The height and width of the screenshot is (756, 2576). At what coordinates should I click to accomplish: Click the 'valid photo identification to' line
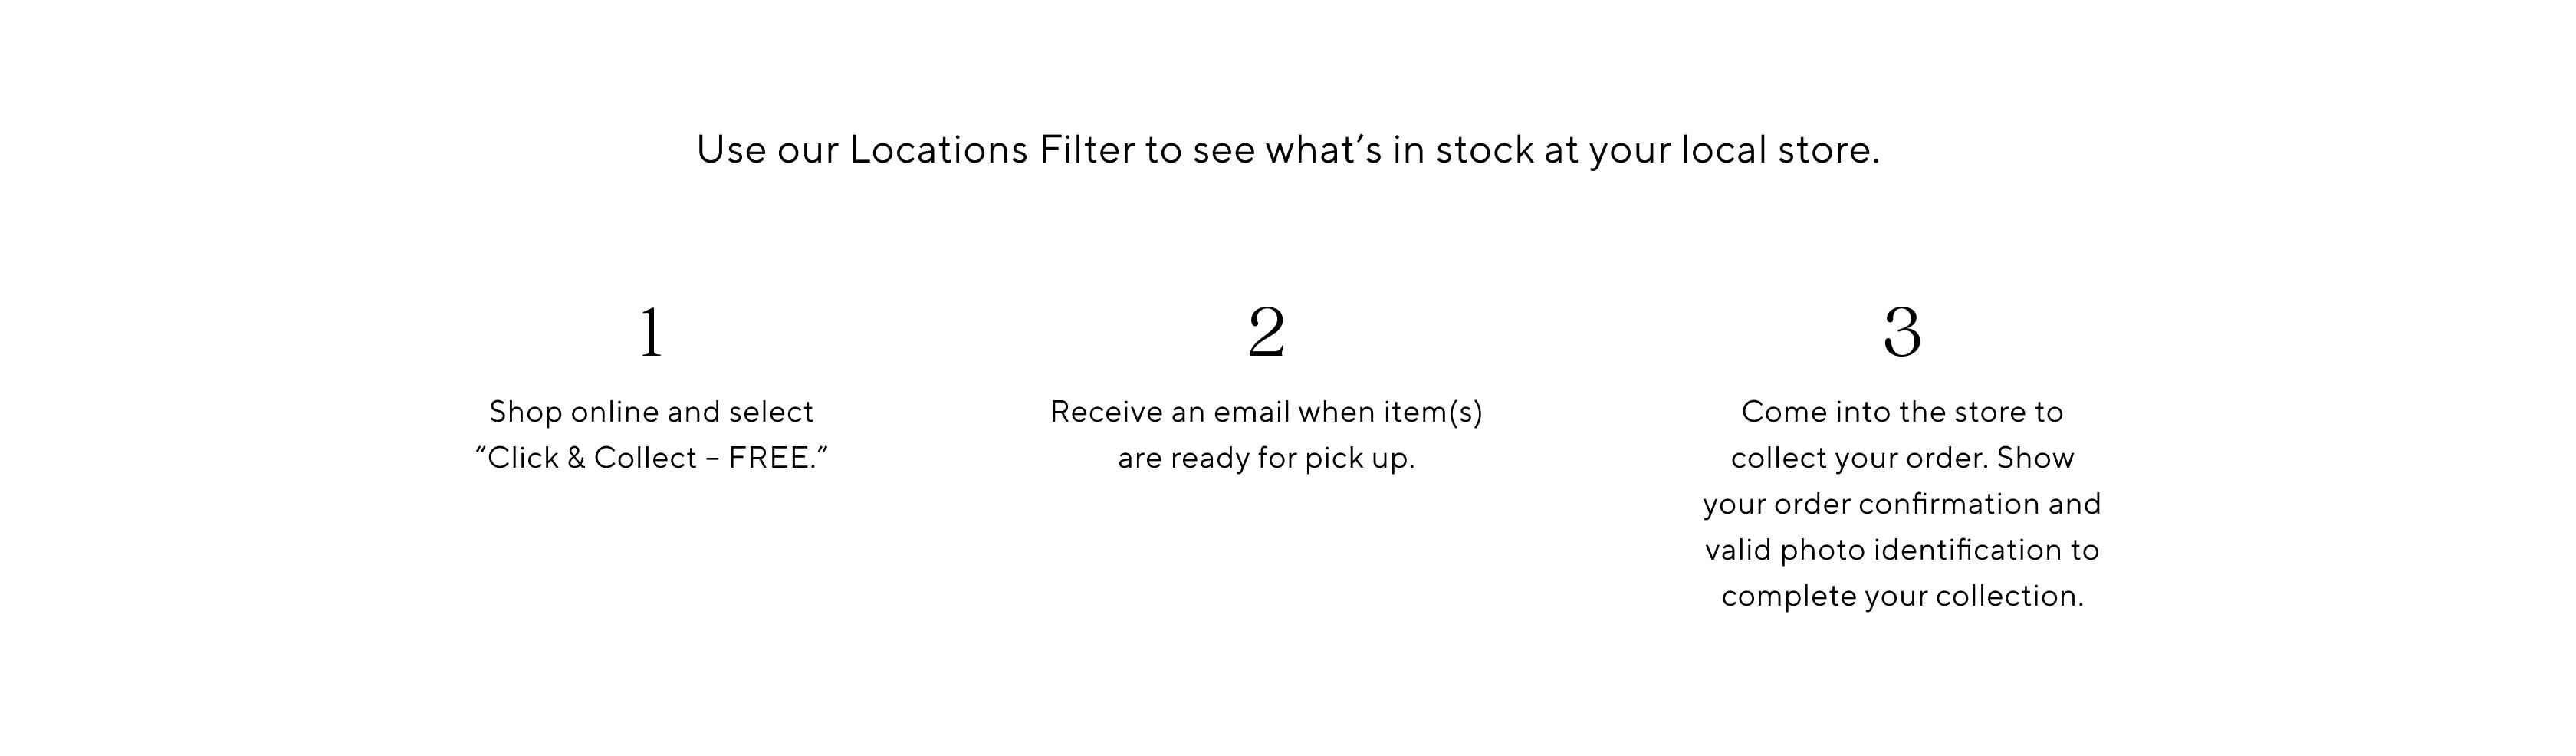click(x=1902, y=550)
